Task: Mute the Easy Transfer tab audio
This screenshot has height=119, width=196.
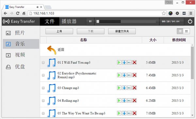Action: coord(38,7)
